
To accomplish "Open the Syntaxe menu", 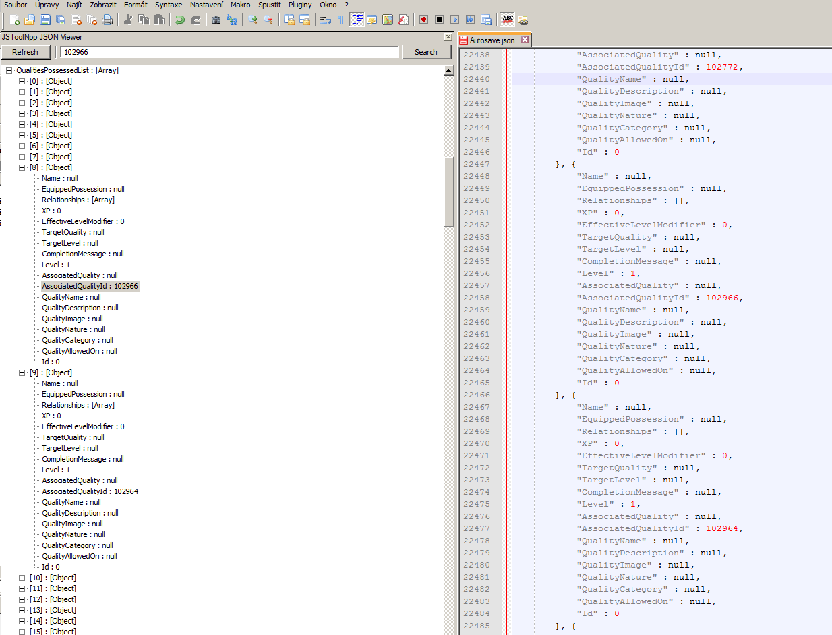I will pos(169,5).
